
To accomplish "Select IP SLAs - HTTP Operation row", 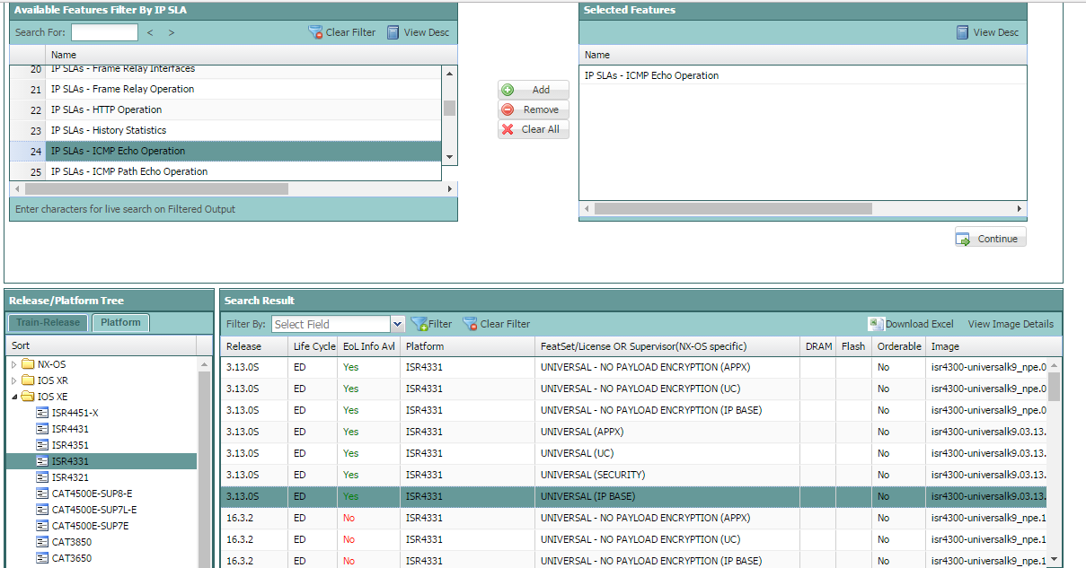I will click(x=225, y=109).
